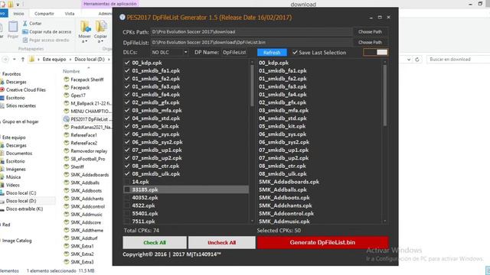This screenshot has height=275, width=490.
Task: Toggle Save Last Selection checkbox
Action: (x=295, y=53)
